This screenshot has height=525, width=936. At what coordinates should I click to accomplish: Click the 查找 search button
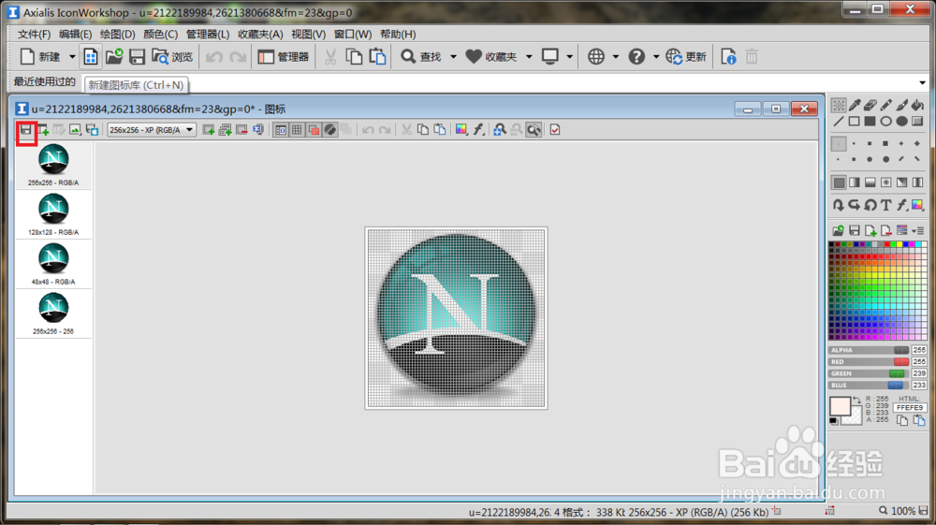pyautogui.click(x=421, y=57)
